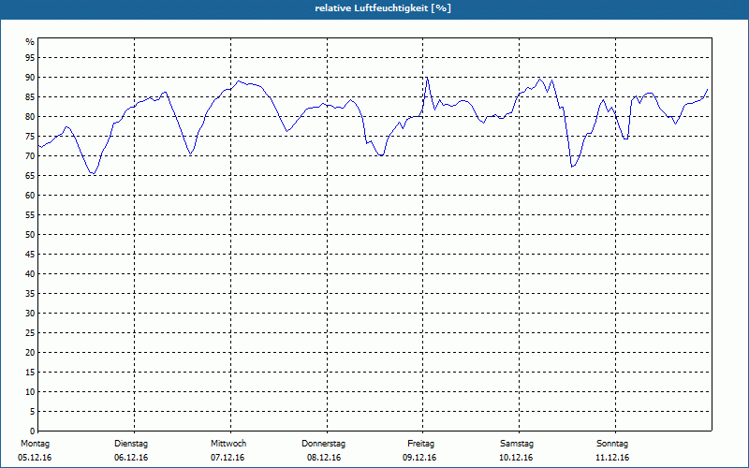The width and height of the screenshot is (749, 468).
Task: Select the 'Freitag' day label
Action: [420, 444]
